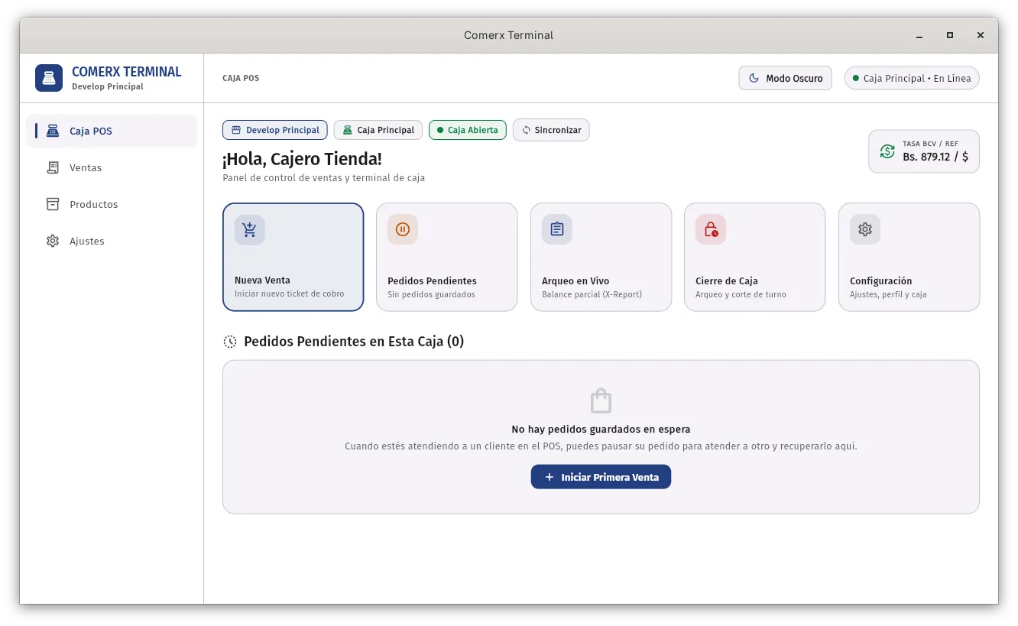Open the Nueva Venta card
The height and width of the screenshot is (626, 1018).
[293, 257]
